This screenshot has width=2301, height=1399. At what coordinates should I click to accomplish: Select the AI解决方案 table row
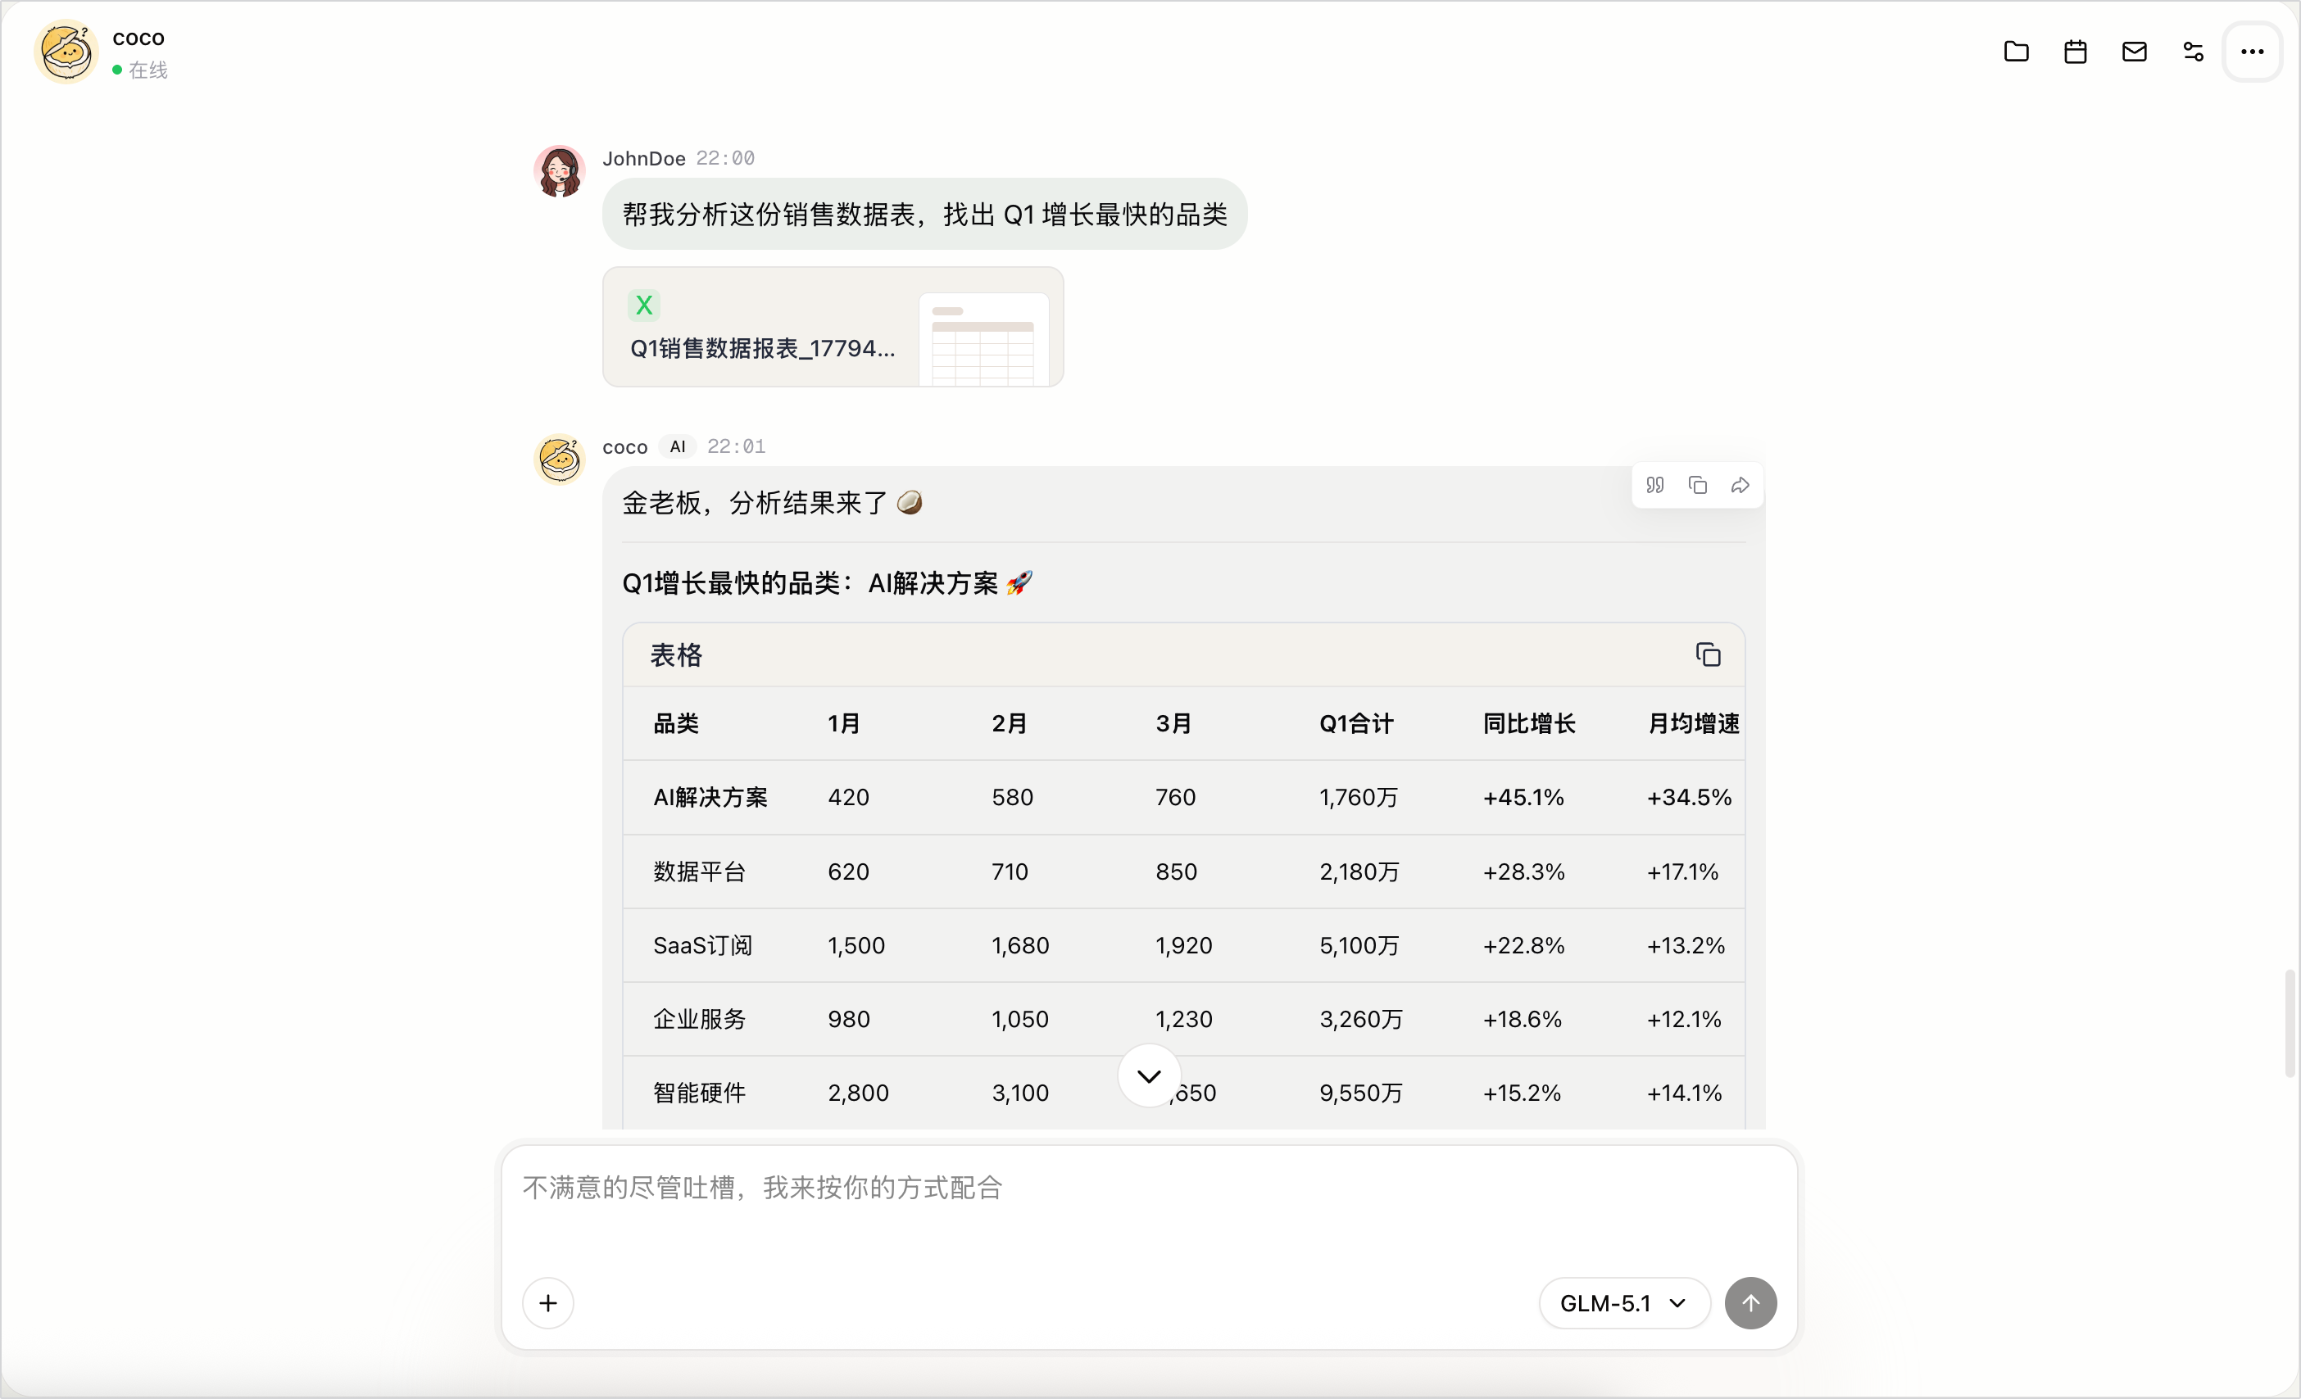1184,797
